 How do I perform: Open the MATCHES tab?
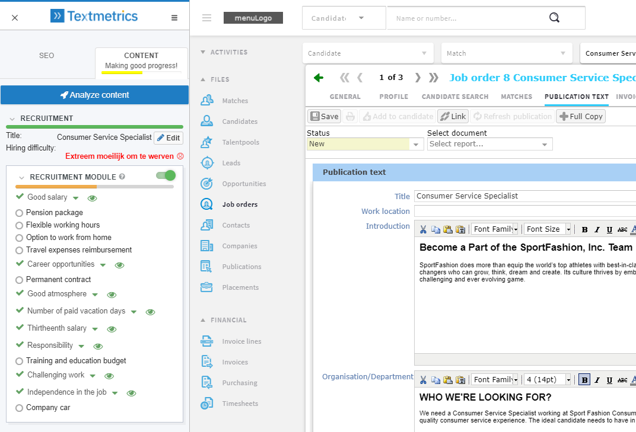pos(516,97)
